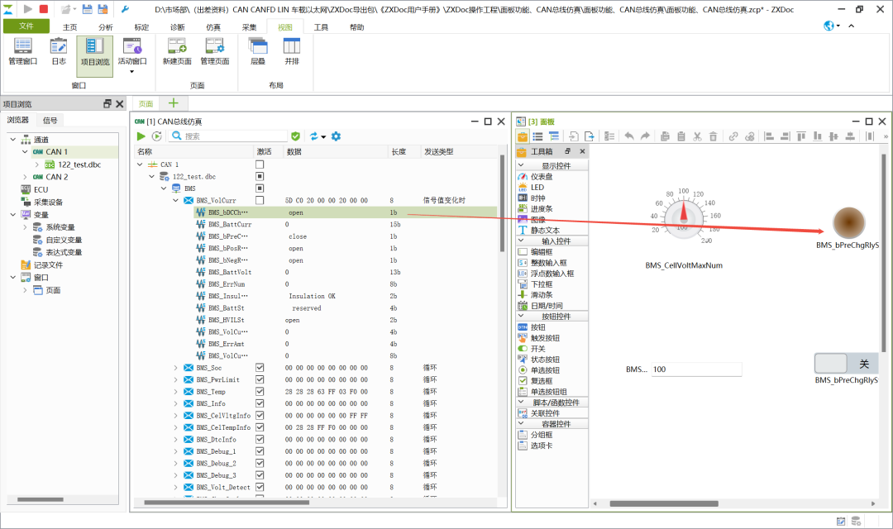Collapse the 通道 node in project tree

click(13, 140)
